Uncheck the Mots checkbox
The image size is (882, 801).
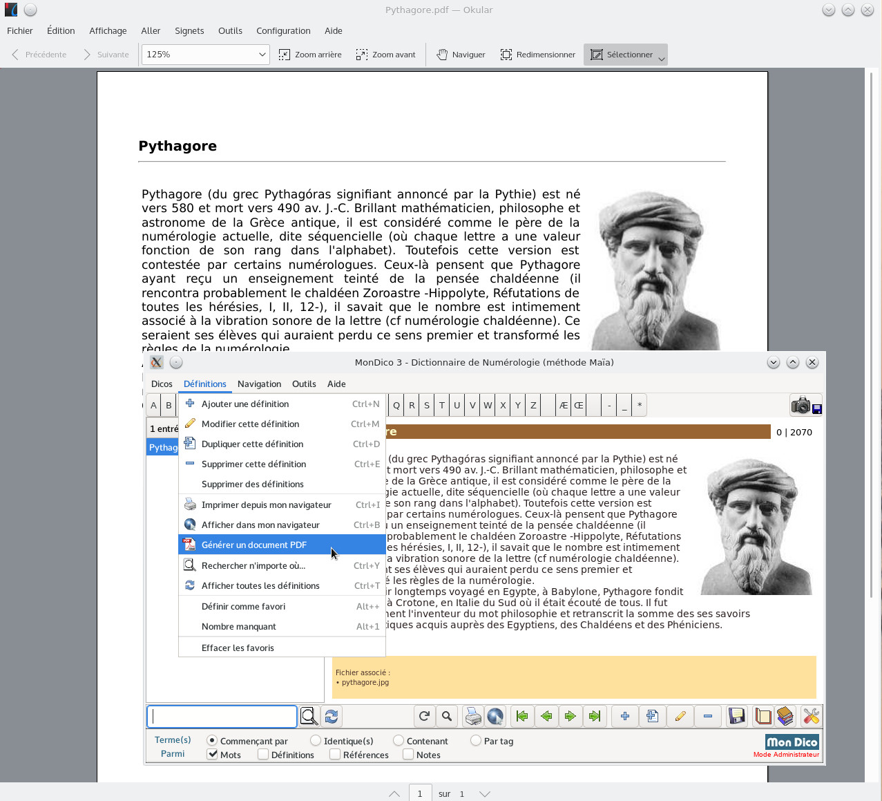213,755
